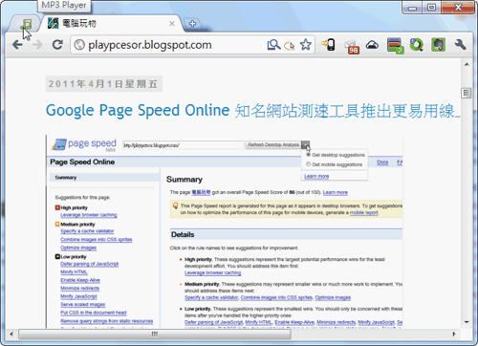Open Serve scaled images sidebar link
Viewport: 478px width, 346px height.
(82, 305)
